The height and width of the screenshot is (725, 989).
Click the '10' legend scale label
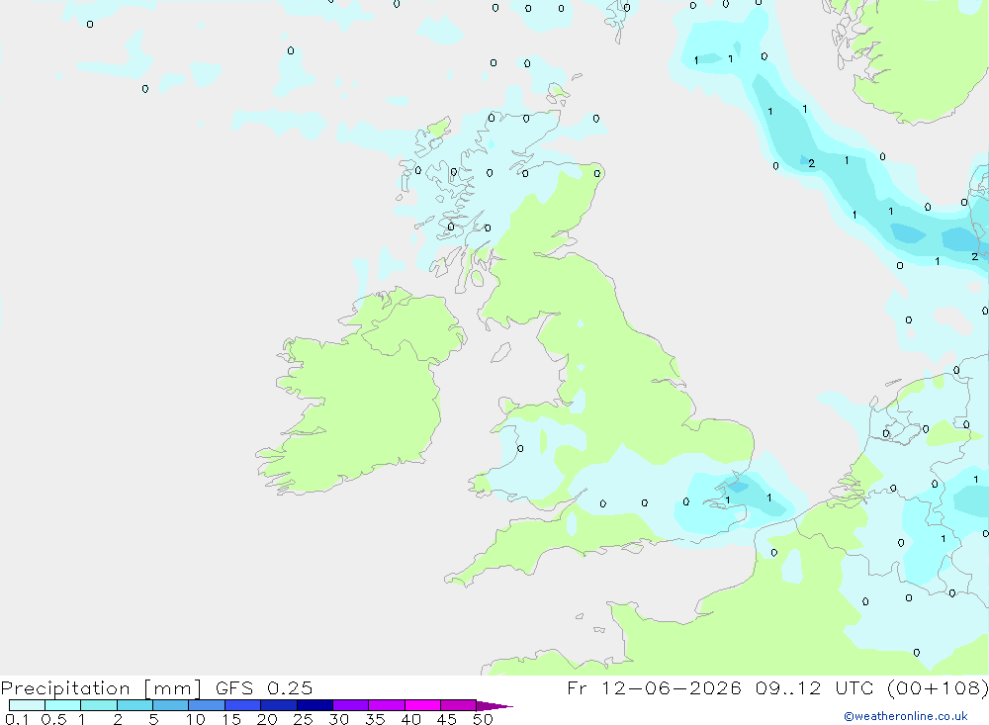click(196, 719)
